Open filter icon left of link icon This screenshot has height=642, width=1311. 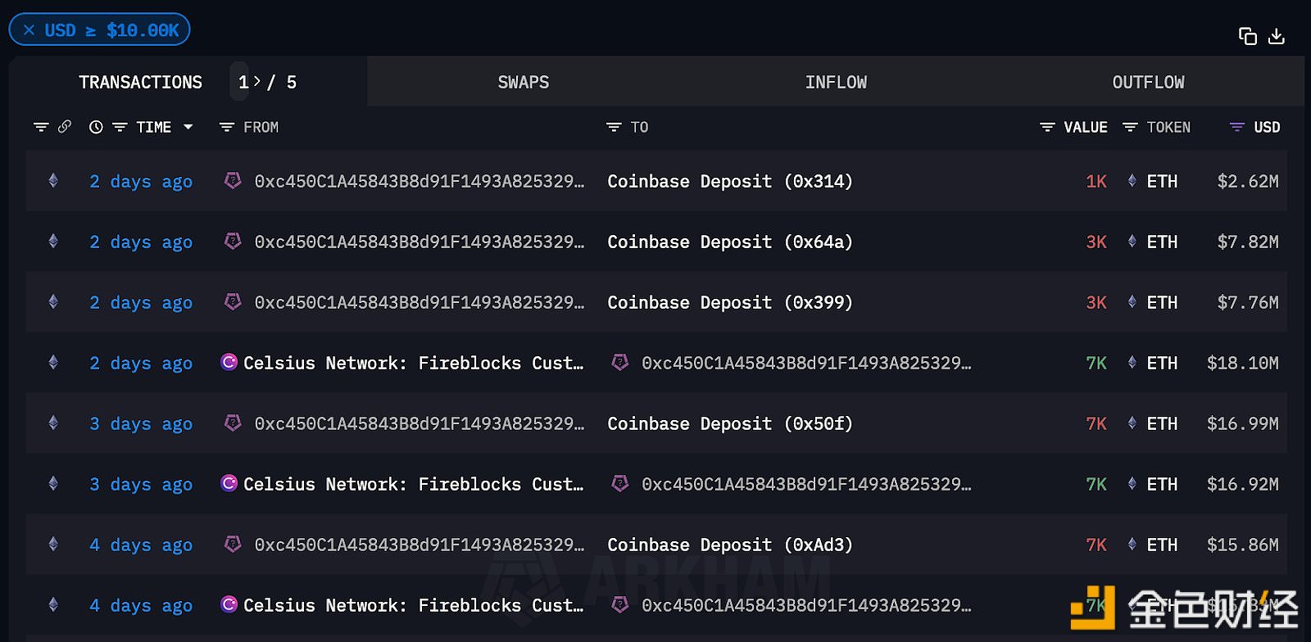pyautogui.click(x=41, y=127)
